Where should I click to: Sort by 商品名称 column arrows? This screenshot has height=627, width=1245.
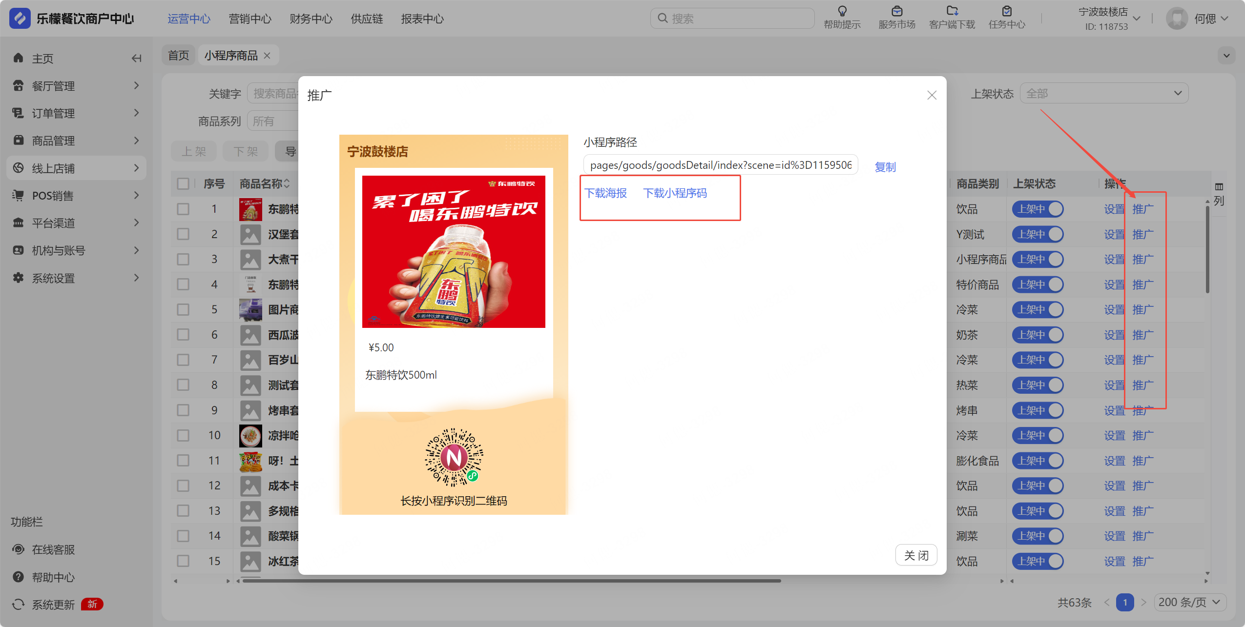click(287, 183)
